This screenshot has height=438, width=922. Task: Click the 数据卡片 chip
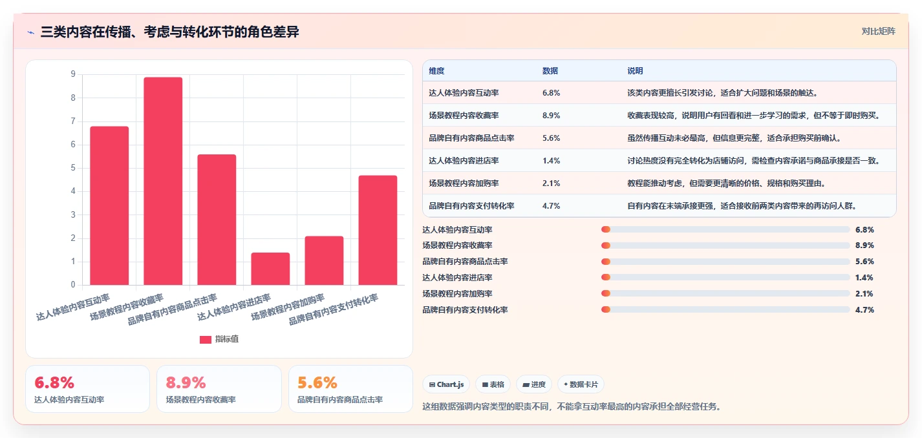[581, 384]
